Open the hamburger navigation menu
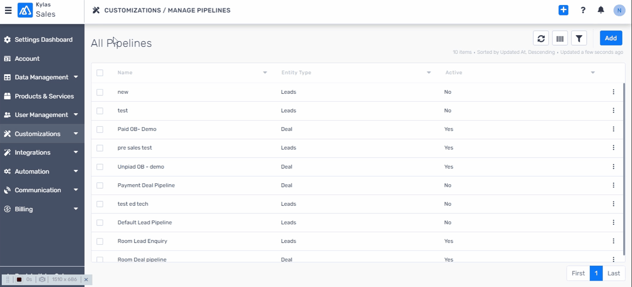This screenshot has width=632, height=287. tap(8, 10)
